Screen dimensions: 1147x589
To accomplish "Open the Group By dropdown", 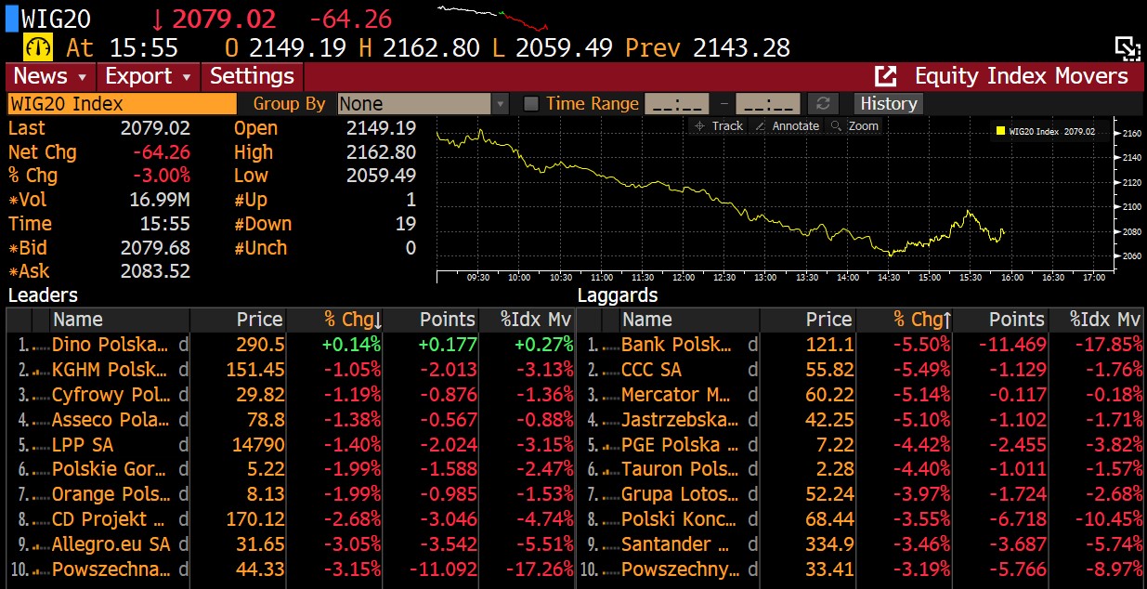I will pyautogui.click(x=501, y=104).
